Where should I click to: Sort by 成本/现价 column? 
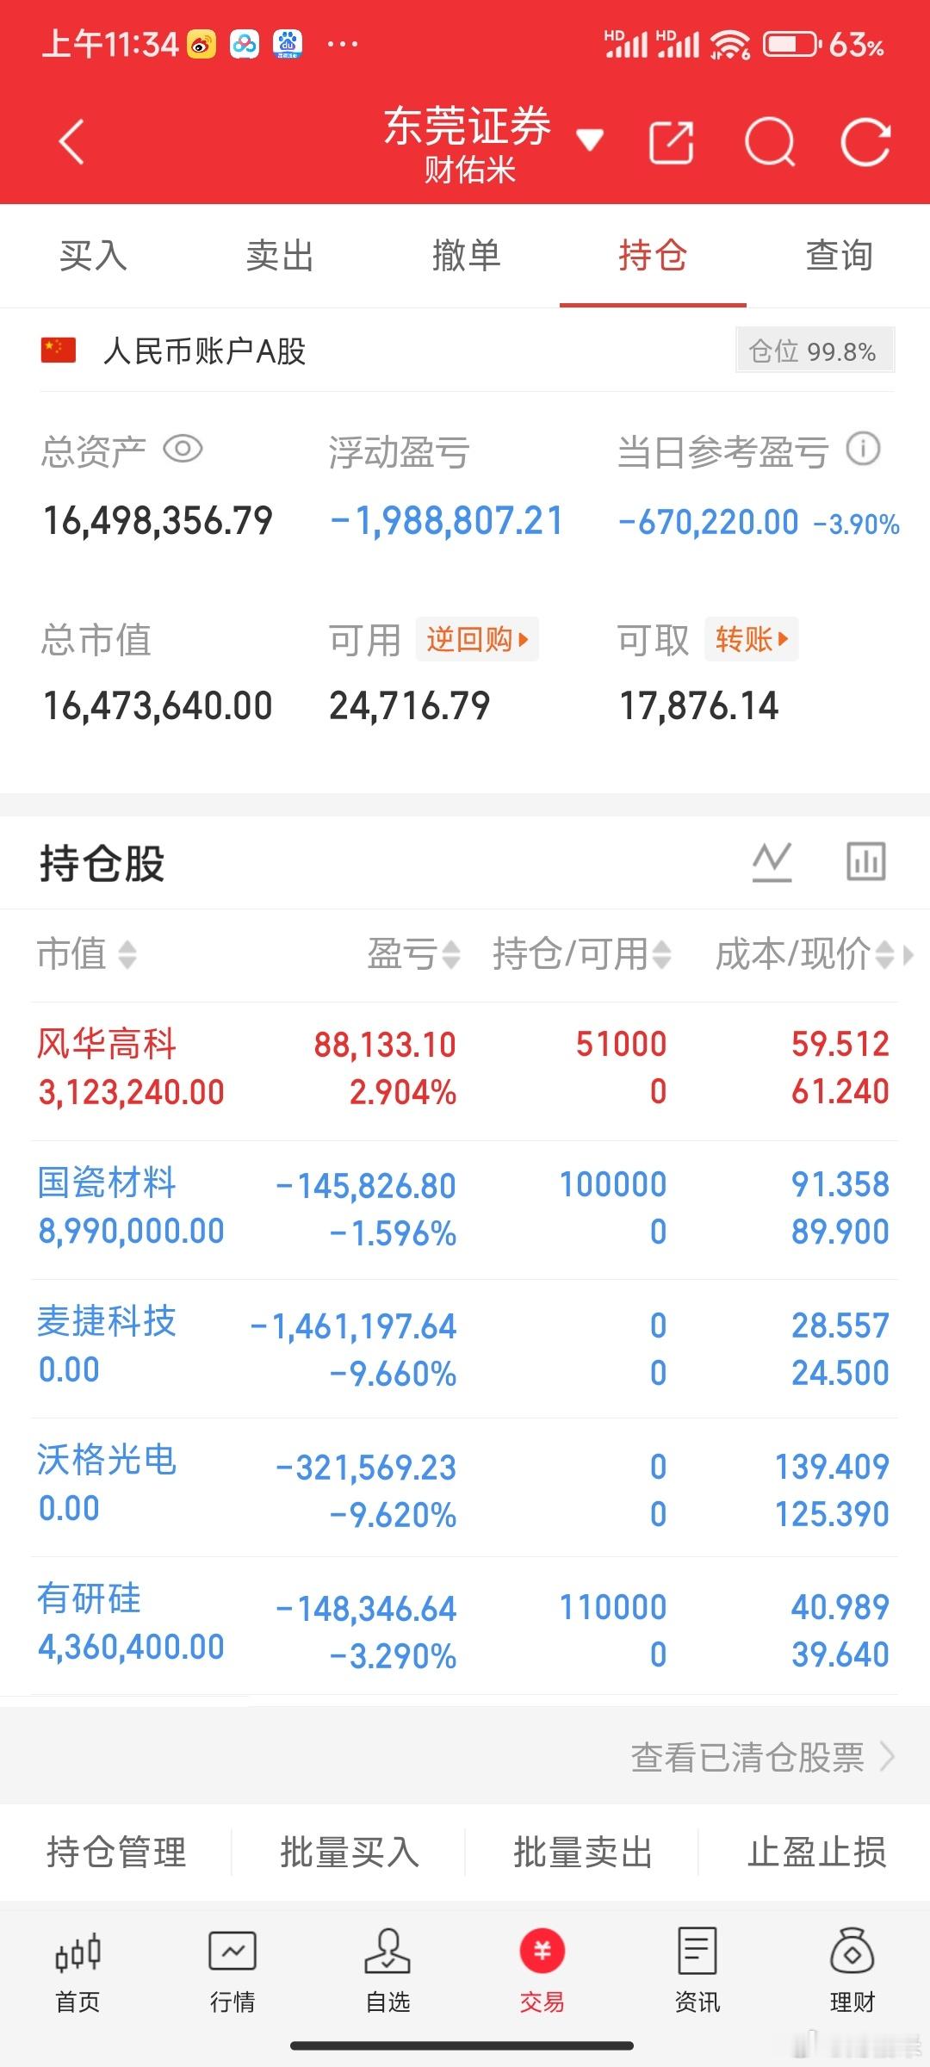click(804, 954)
